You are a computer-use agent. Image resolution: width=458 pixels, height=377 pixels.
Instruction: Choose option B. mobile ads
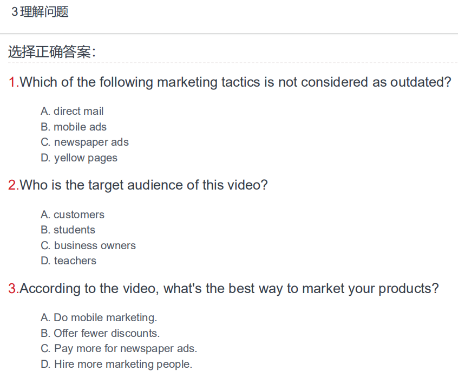click(x=74, y=127)
